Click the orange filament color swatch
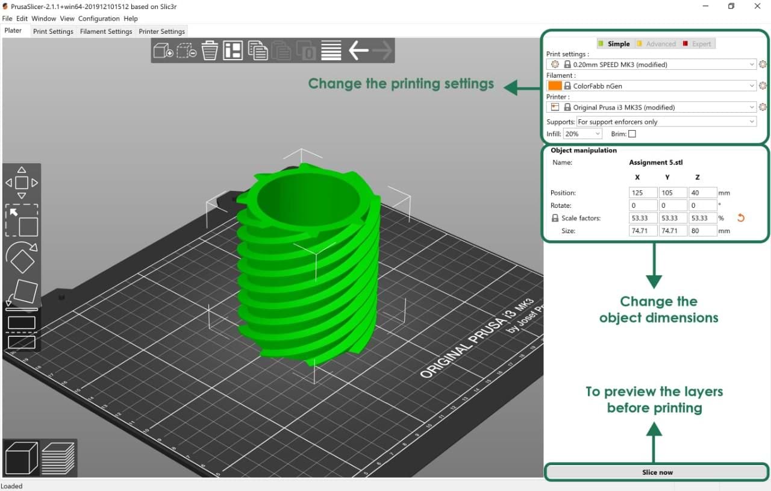Viewport: 771px width, 491px height. (555, 86)
